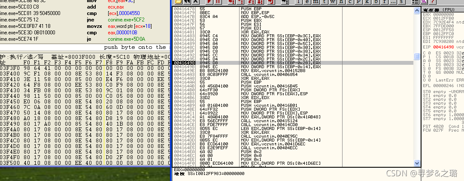Click the Step into icon
The image size is (464, 181).
click(231, 2)
